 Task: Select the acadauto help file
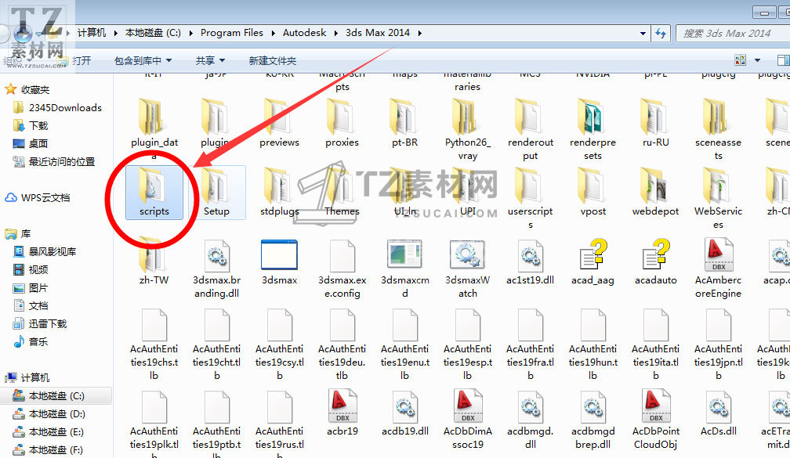tap(655, 261)
